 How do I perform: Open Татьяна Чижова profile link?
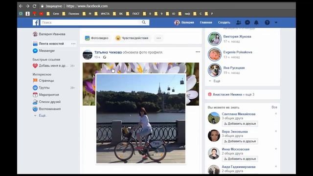108,52
